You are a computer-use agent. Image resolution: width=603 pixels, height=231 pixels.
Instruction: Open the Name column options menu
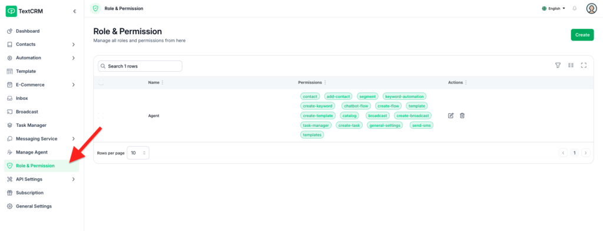[163, 82]
